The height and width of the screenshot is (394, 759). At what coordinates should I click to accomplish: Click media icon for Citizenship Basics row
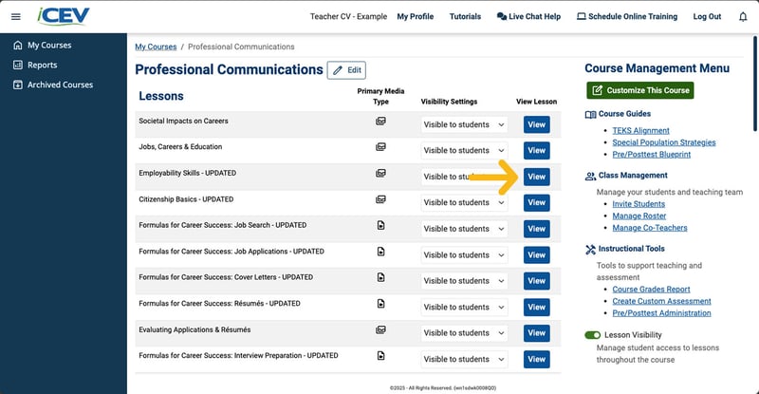coord(381,199)
